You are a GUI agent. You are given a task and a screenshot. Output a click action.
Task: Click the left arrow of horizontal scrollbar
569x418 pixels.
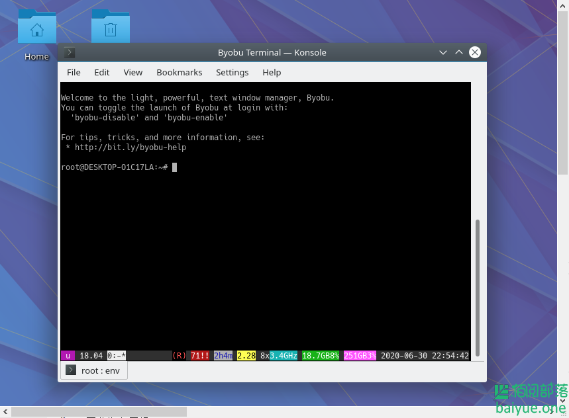tap(5, 411)
